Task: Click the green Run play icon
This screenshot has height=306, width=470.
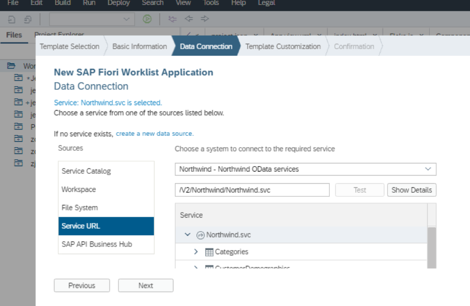Action: 147,19
